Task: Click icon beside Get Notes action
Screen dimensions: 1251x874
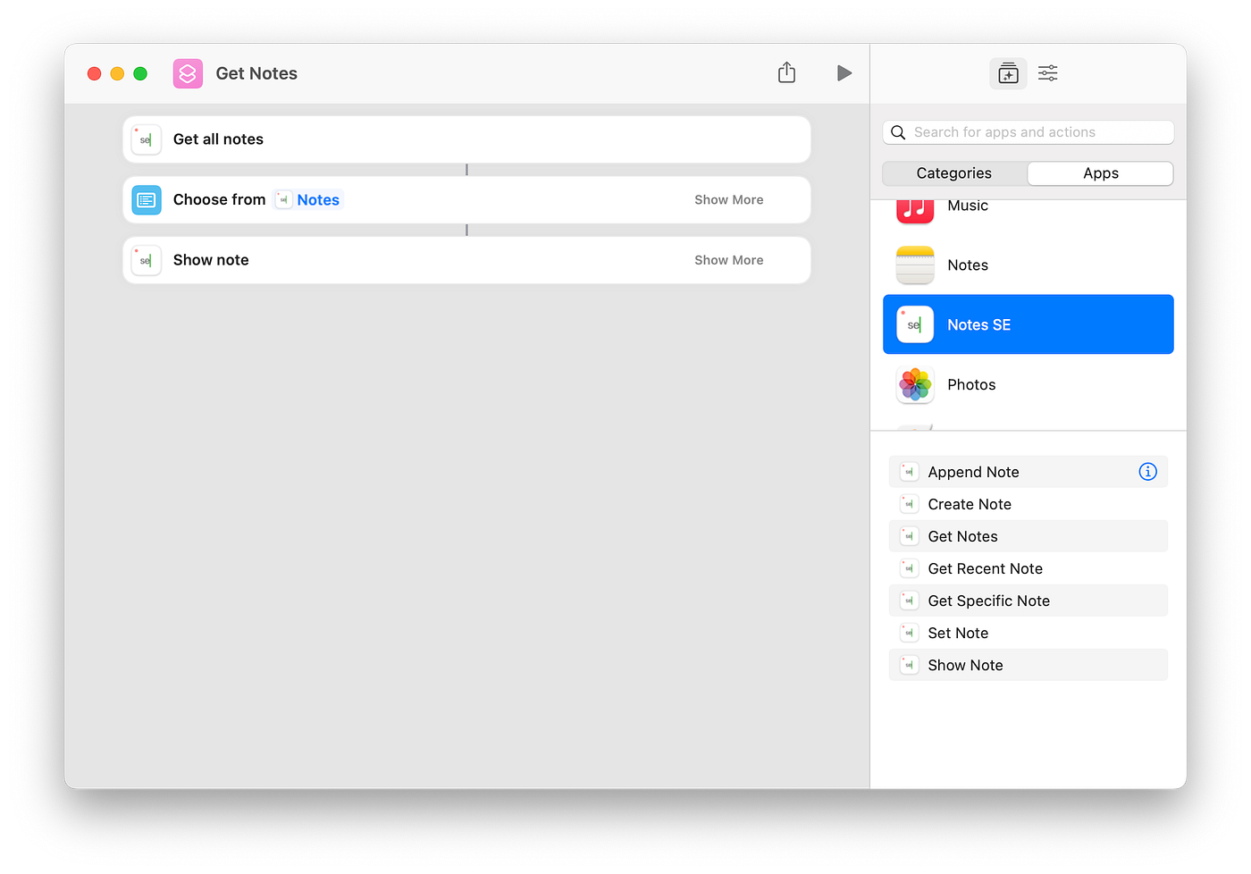Action: [909, 536]
